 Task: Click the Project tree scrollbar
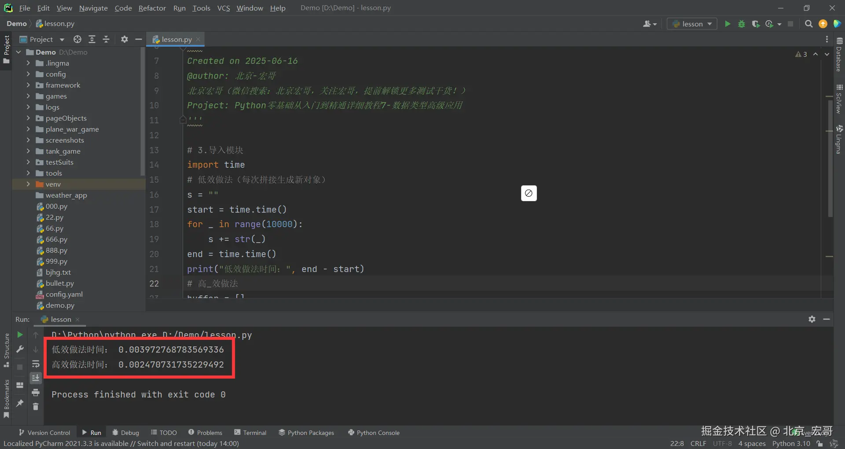click(143, 111)
